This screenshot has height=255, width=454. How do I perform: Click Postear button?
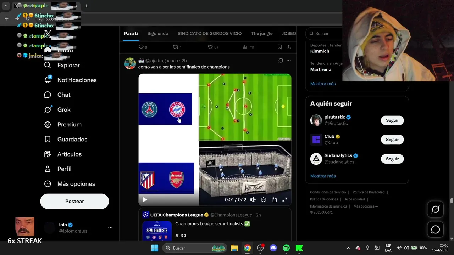74,201
